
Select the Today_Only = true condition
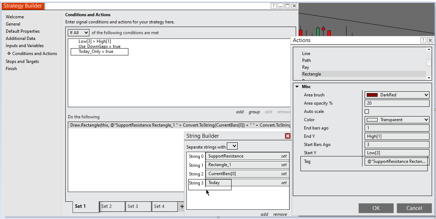pos(96,51)
